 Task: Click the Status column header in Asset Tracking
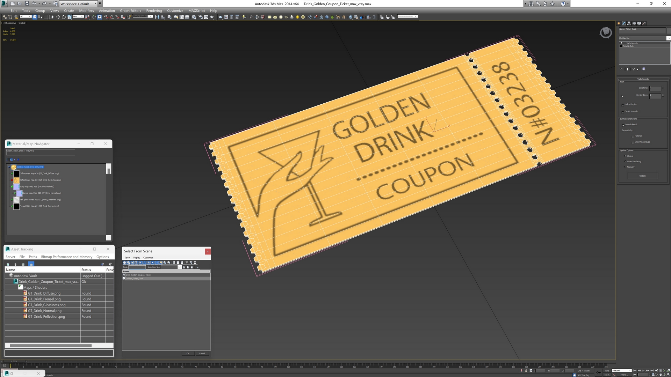(x=93, y=270)
